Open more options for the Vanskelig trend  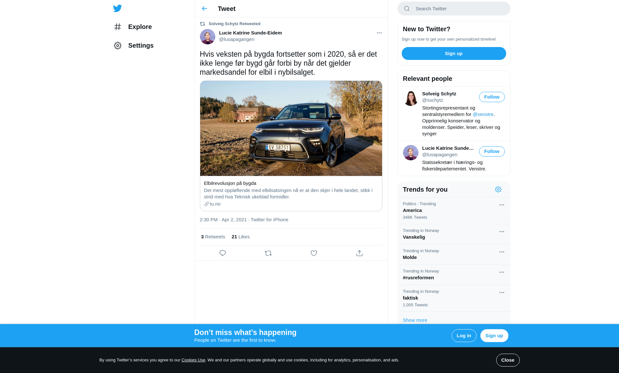(502, 232)
